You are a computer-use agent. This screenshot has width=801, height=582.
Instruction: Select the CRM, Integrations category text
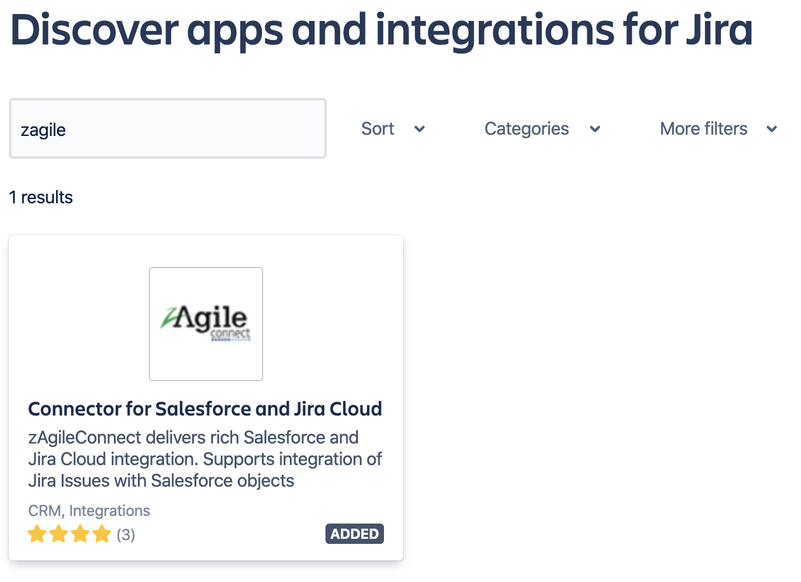[90, 511]
